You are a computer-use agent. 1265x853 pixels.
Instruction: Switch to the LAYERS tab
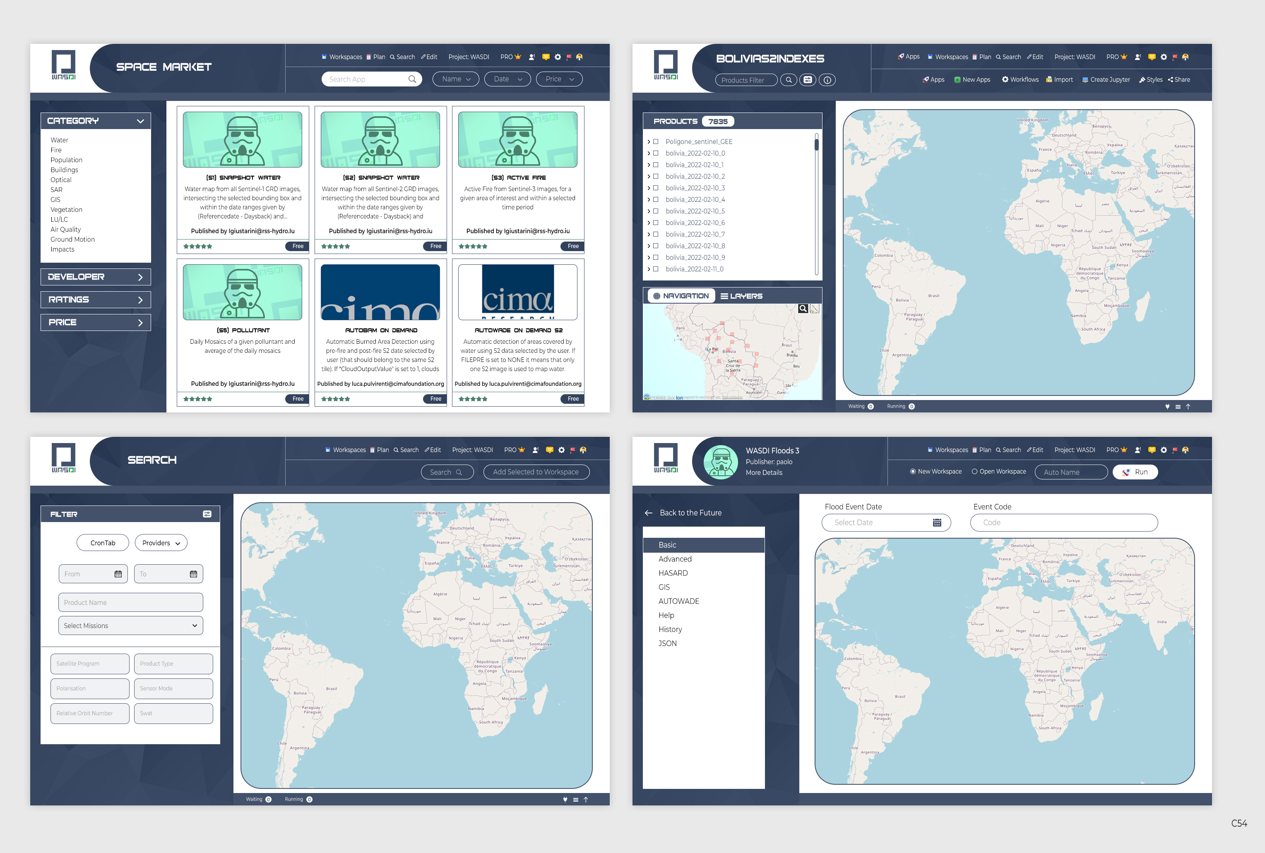(x=741, y=296)
